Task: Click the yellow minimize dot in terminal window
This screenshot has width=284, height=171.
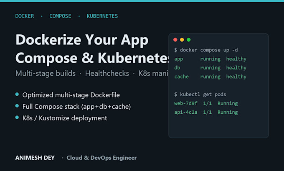Action: tap(182, 40)
